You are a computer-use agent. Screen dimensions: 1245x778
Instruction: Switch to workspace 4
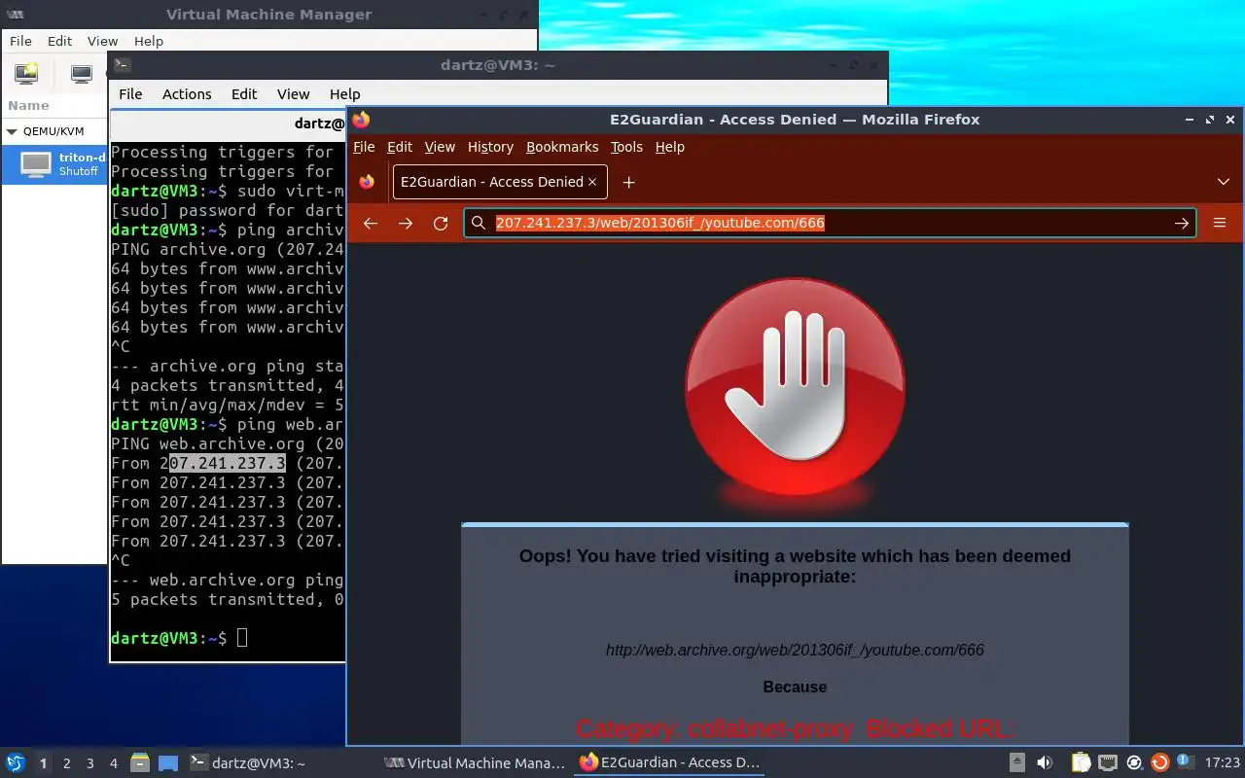(x=114, y=763)
